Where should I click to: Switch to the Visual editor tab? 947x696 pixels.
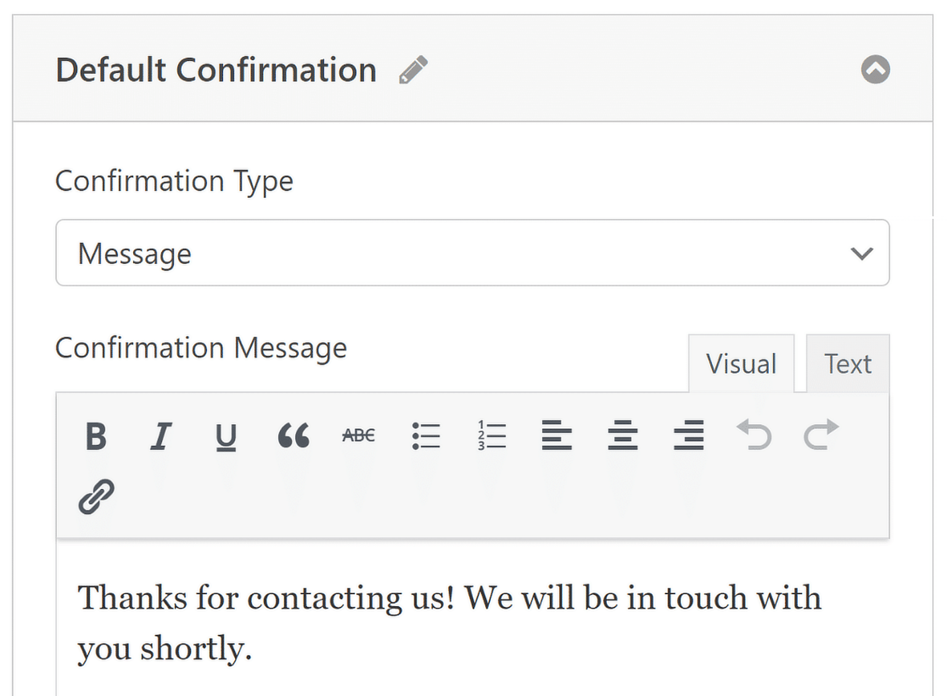[x=741, y=363]
